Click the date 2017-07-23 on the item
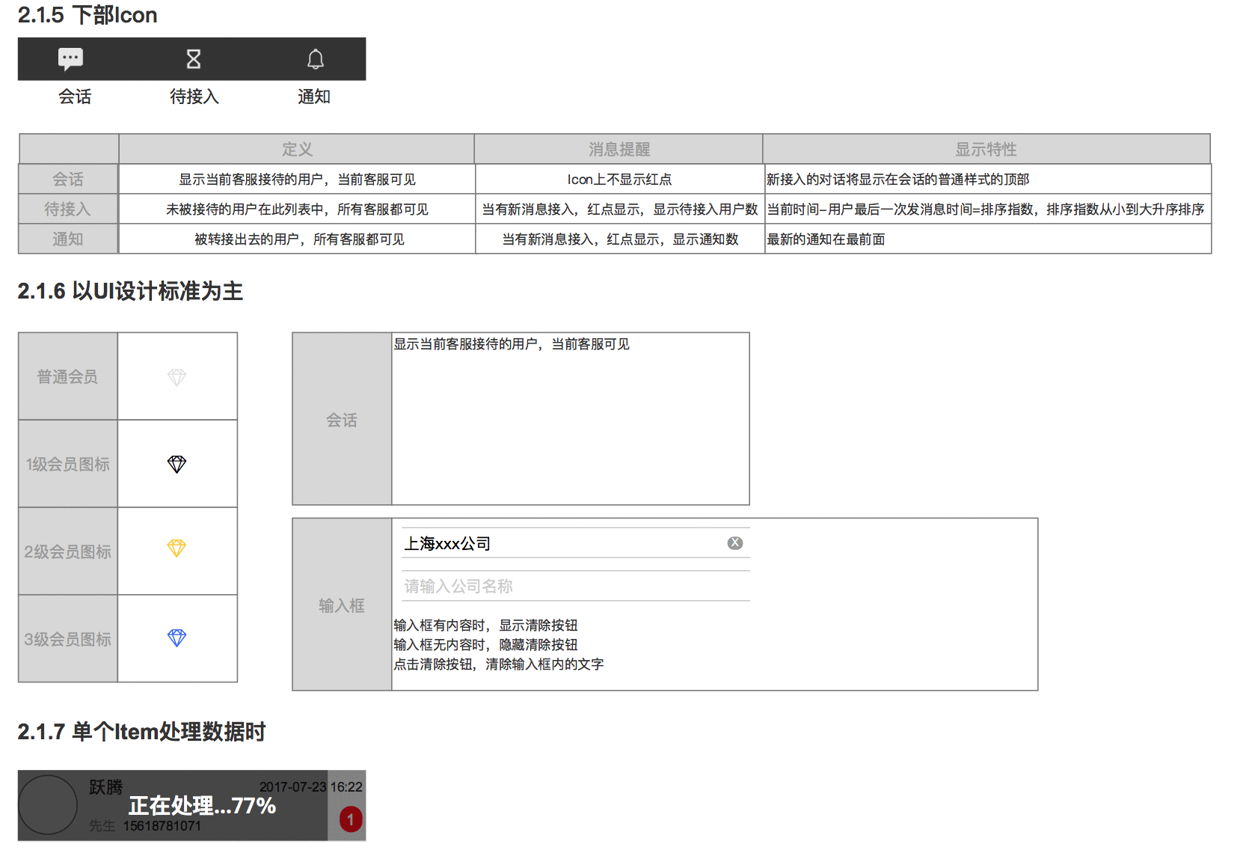 click(292, 786)
